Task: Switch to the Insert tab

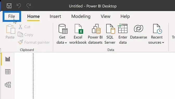Action: point(55,16)
